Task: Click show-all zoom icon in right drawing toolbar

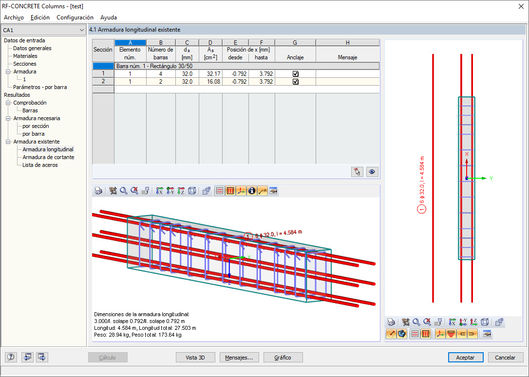Action: coord(427,323)
